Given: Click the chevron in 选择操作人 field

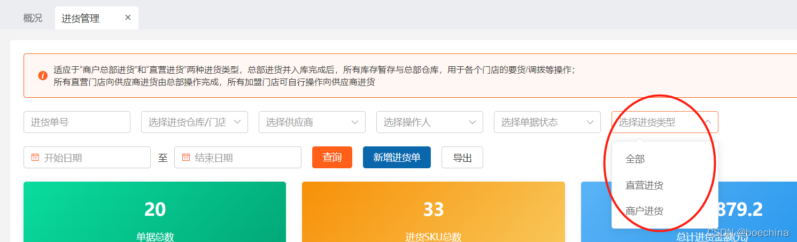Looking at the screenshot, I should (473, 122).
